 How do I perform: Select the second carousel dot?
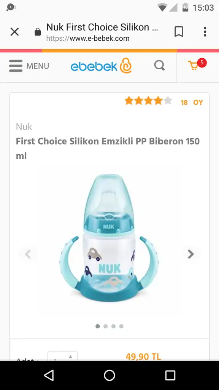coord(106,326)
